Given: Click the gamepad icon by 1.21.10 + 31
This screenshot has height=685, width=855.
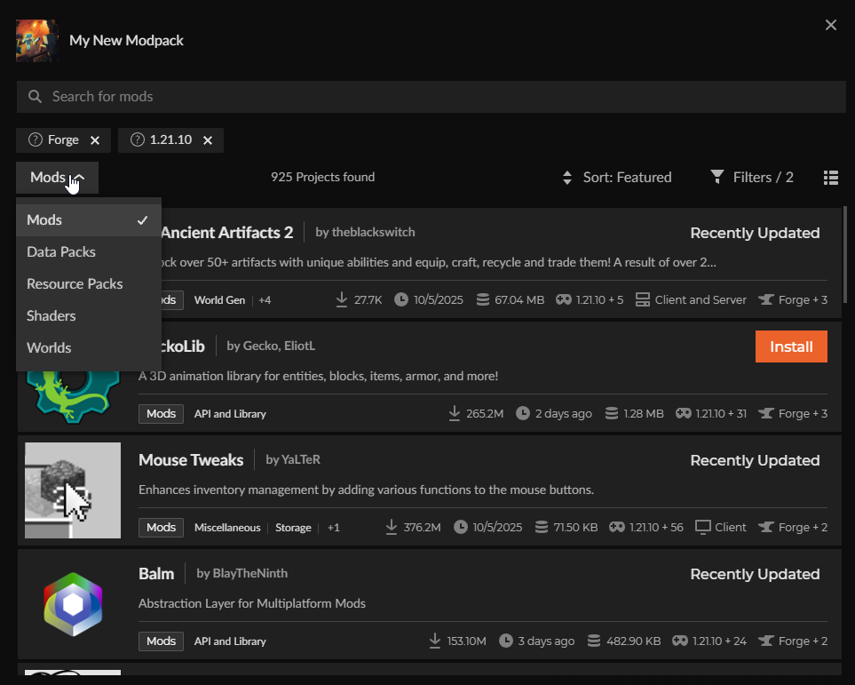Looking at the screenshot, I should tap(684, 413).
